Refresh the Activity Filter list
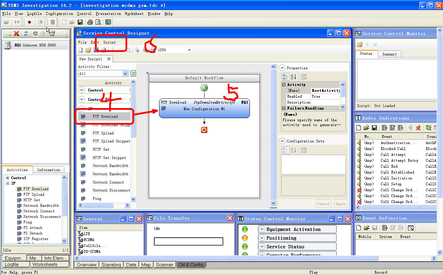This screenshot has height=275, width=443. (133, 73)
